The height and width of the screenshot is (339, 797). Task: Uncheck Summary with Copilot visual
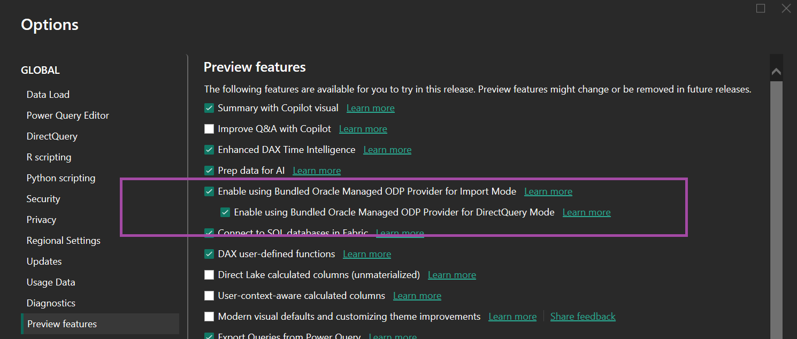point(209,108)
